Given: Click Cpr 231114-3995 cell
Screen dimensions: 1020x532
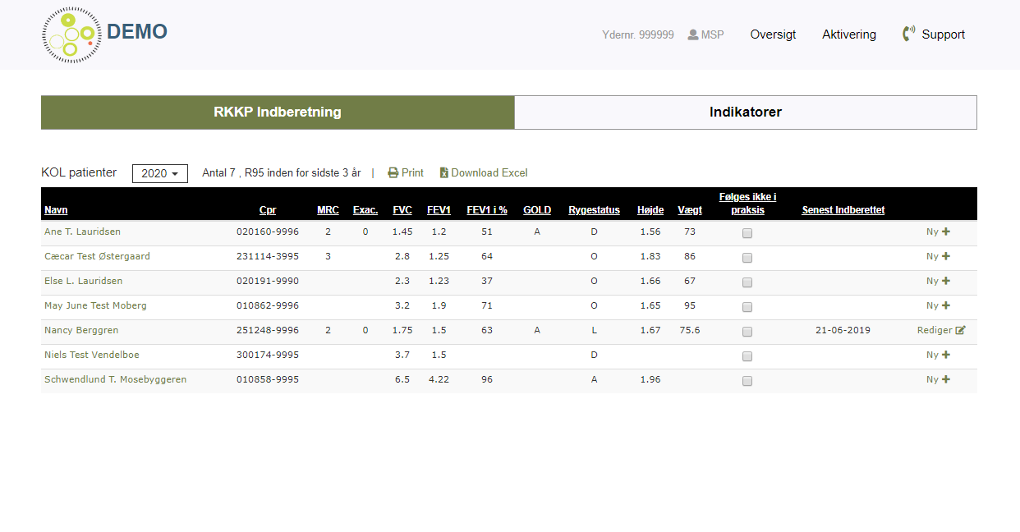Looking at the screenshot, I should coord(268,256).
